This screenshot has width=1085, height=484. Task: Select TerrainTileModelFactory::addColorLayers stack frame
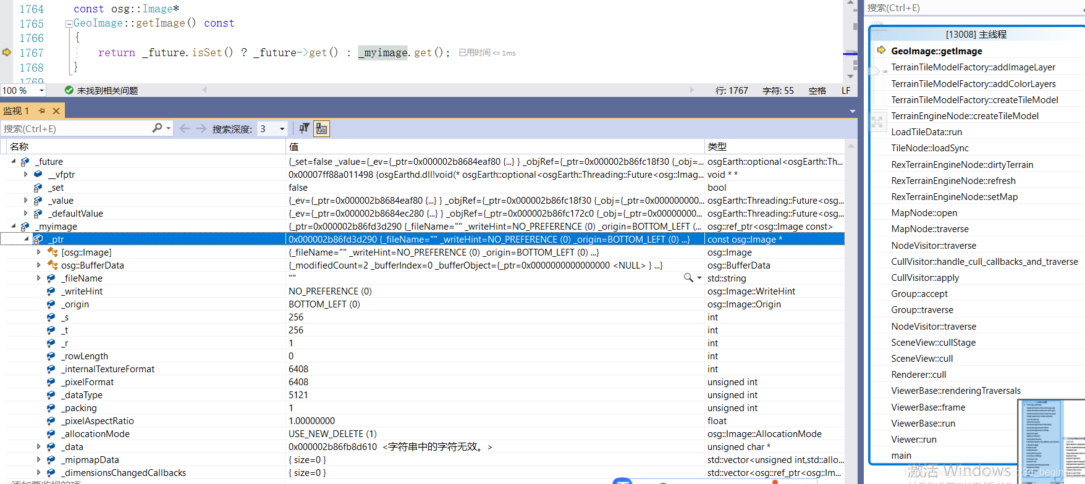974,84
